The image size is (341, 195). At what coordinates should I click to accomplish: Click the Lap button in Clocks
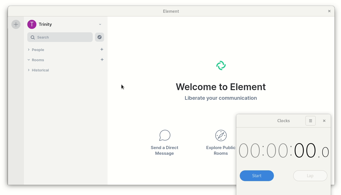[x=310, y=176]
